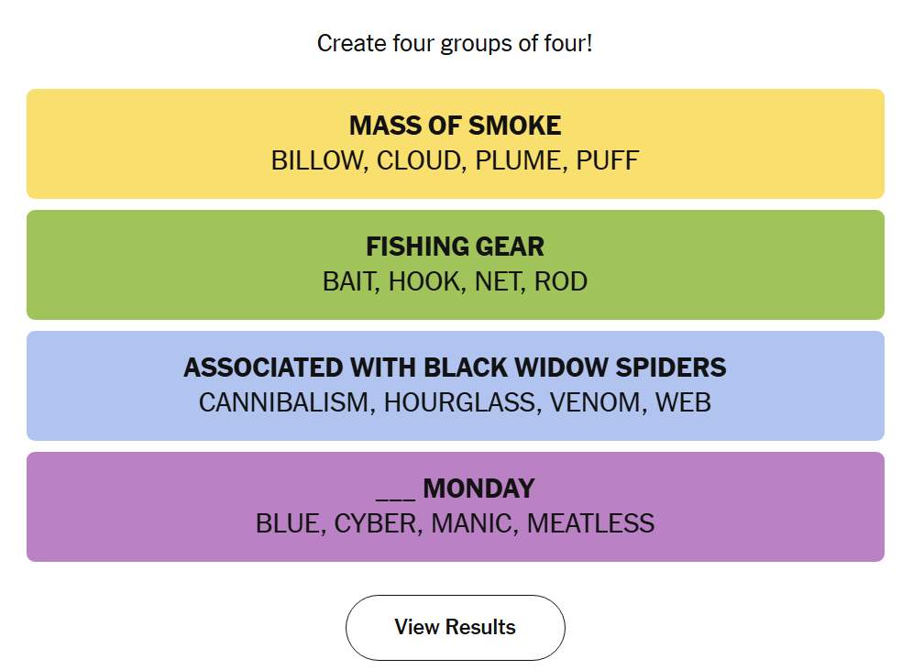913x670 pixels.
Task: Click the Create four groups heading text
Action: coord(455,43)
